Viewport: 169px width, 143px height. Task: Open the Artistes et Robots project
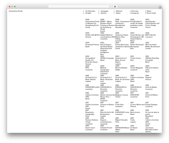click(107, 104)
